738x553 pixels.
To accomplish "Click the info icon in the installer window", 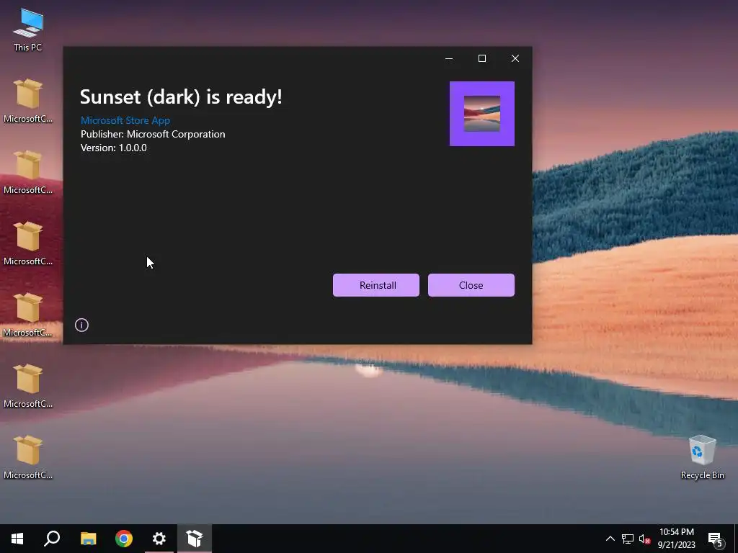I will 81,325.
